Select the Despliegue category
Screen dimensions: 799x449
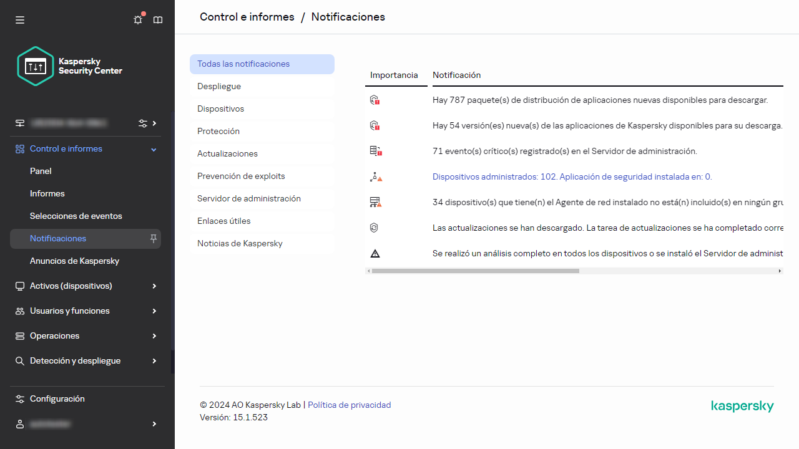point(262,87)
